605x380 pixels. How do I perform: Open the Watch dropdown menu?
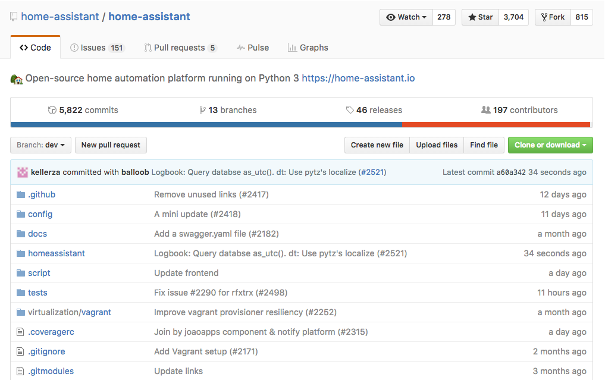pyautogui.click(x=406, y=17)
